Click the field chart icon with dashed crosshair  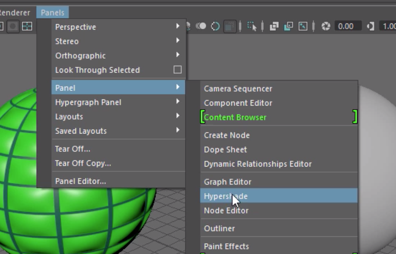[x=27, y=26]
